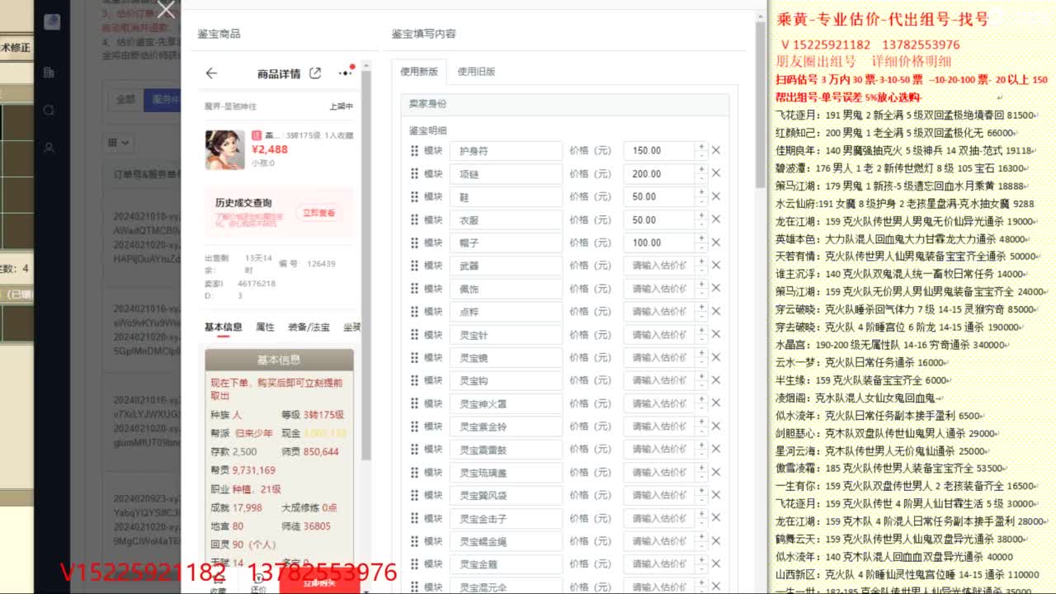Remove the 灵宝神火罩 module row
The image size is (1056, 594).
coord(716,403)
